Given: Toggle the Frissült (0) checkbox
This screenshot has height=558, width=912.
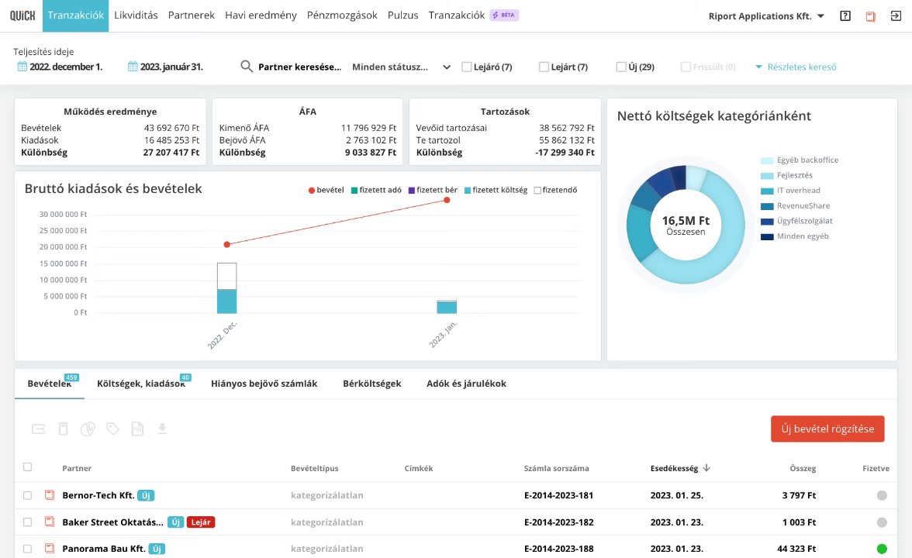Looking at the screenshot, I should (x=686, y=67).
